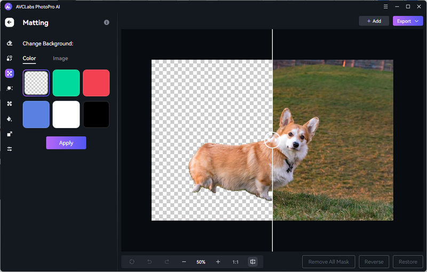427x272 pixels.
Task: Pick the transparent checkerboard background swatch
Action: click(36, 83)
